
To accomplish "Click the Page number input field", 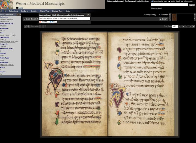I will click(175, 26).
